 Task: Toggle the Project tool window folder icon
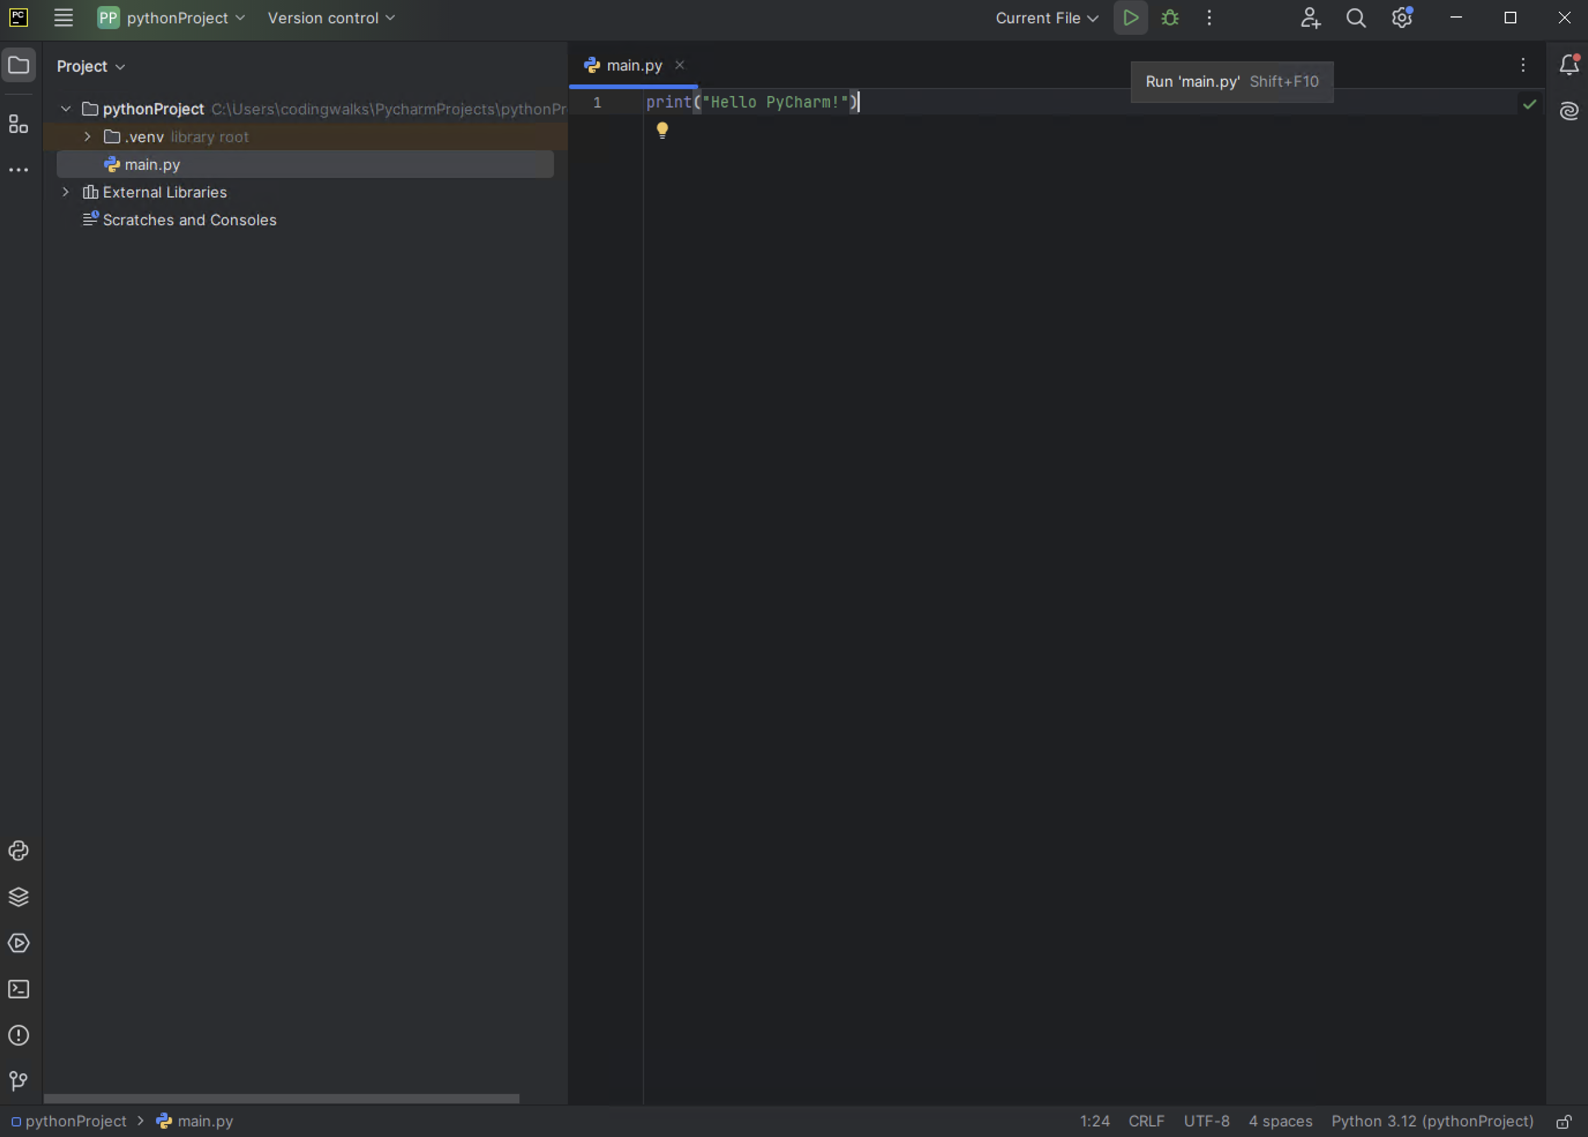tap(18, 65)
